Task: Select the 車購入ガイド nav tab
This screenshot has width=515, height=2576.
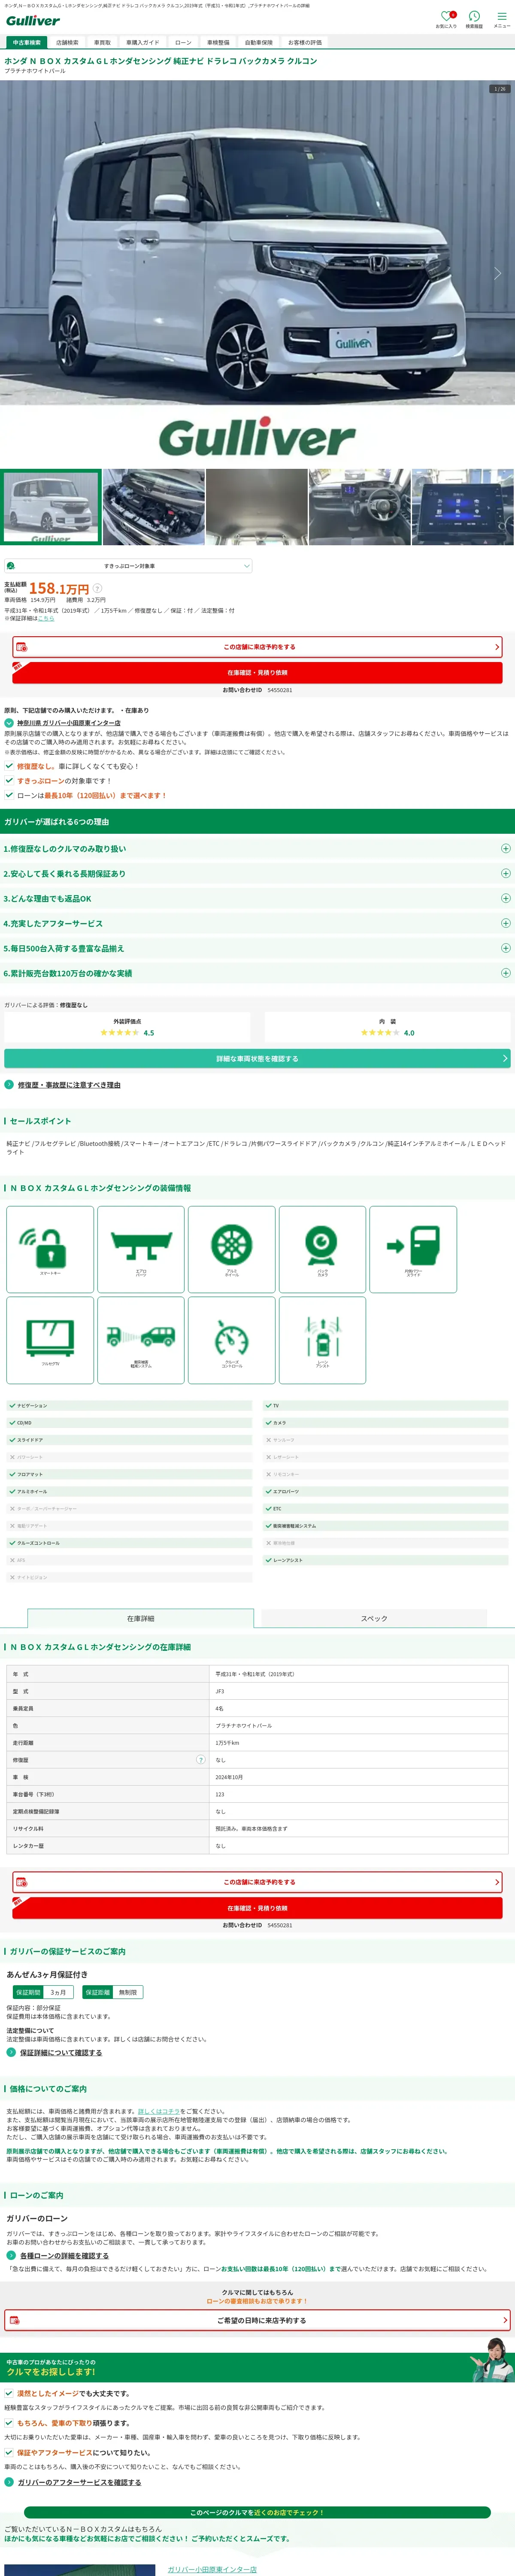Action: pos(143,43)
